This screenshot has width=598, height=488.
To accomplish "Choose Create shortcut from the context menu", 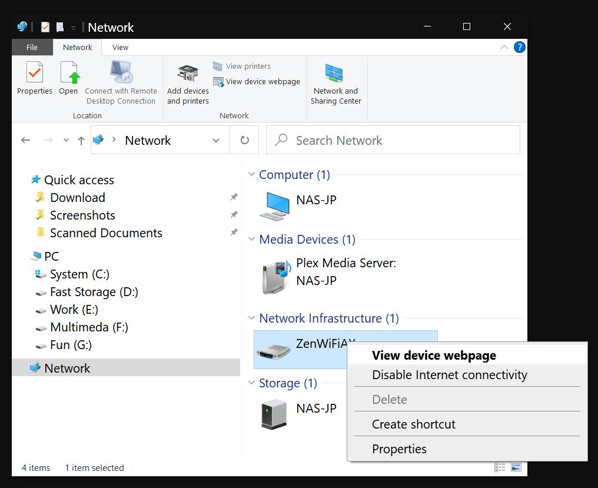I will 413,424.
